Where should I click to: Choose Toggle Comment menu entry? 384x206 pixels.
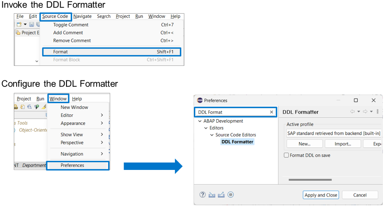click(112, 25)
